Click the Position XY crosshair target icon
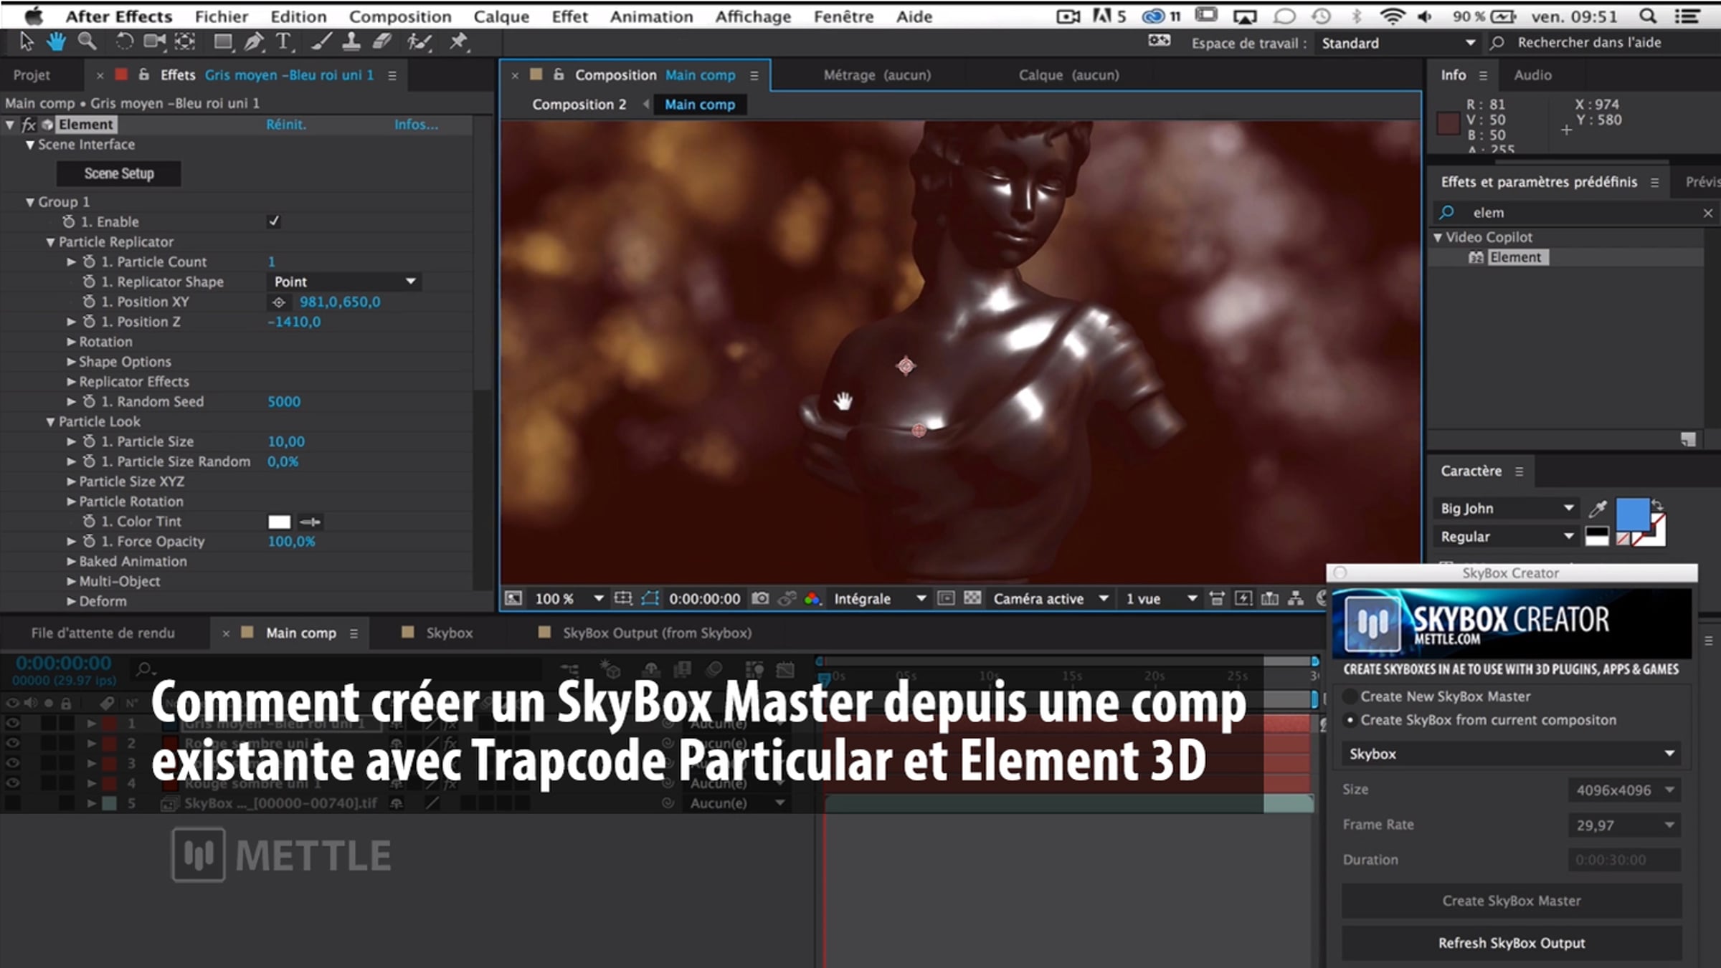1721x968 pixels. tap(279, 302)
